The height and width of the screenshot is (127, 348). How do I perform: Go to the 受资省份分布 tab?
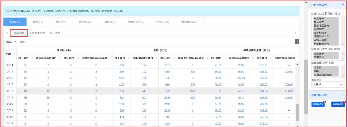[x=189, y=22]
